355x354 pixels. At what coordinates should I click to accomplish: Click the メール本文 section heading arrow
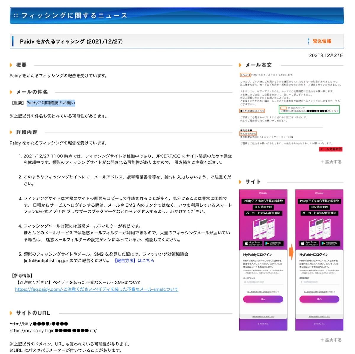[x=241, y=65]
